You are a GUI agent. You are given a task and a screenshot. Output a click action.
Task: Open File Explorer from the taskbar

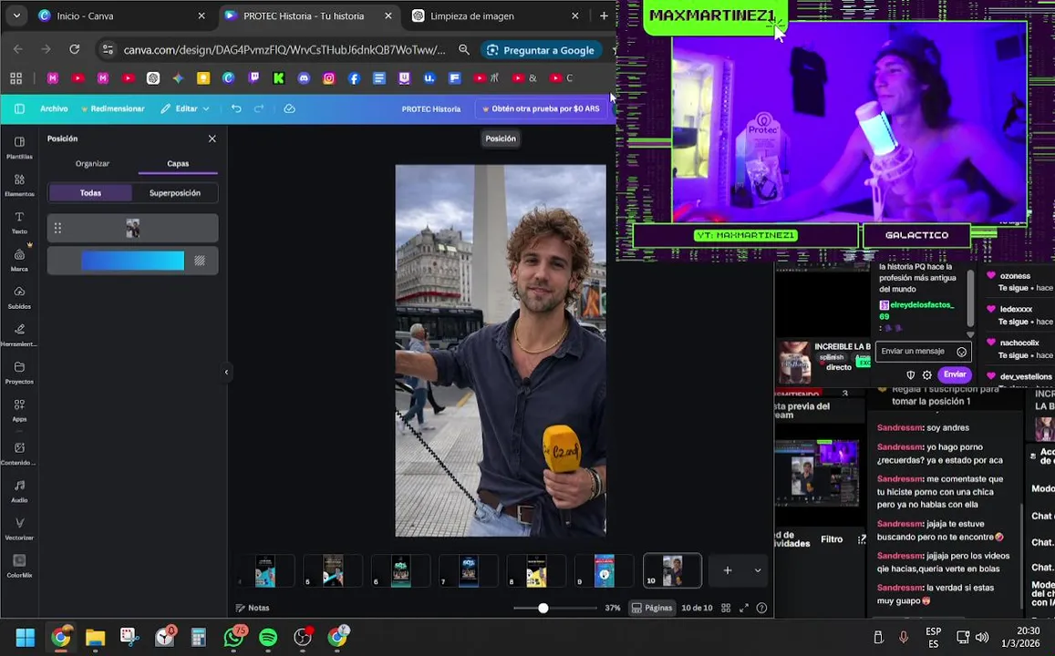95,637
